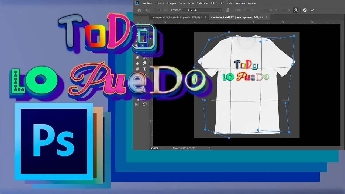The width and height of the screenshot is (345, 194).
Task: Switch to the letras.psd document tab
Action: click(x=177, y=17)
